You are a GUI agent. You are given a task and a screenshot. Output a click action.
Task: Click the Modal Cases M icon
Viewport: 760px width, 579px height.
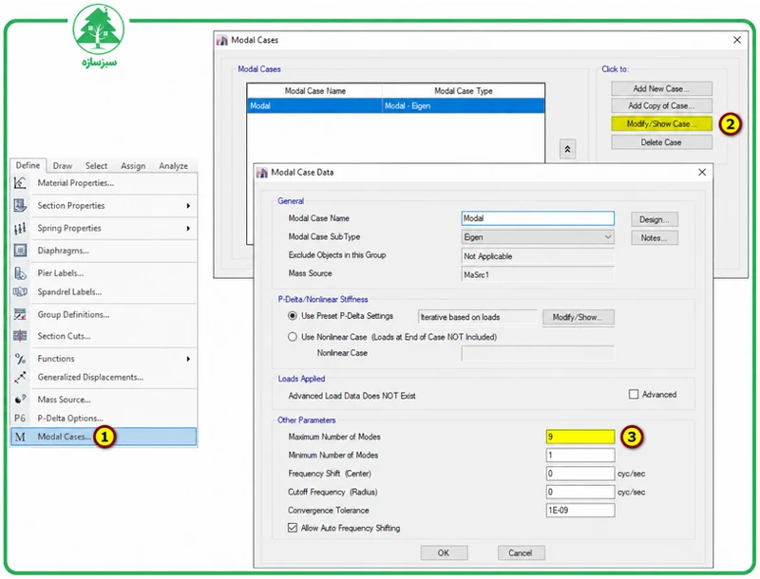20,437
